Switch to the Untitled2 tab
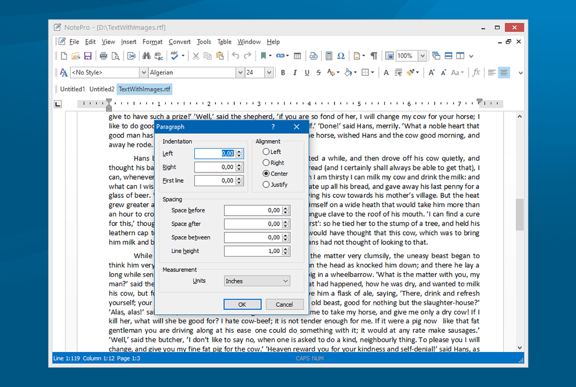Viewport: 576px width, 387px height. click(x=102, y=89)
